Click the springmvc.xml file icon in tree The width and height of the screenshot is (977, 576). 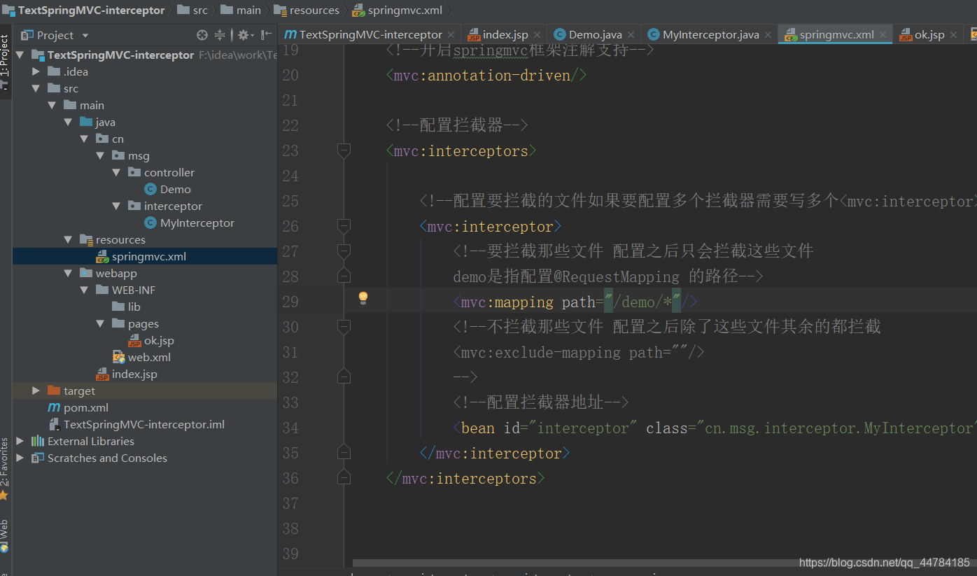click(x=102, y=256)
